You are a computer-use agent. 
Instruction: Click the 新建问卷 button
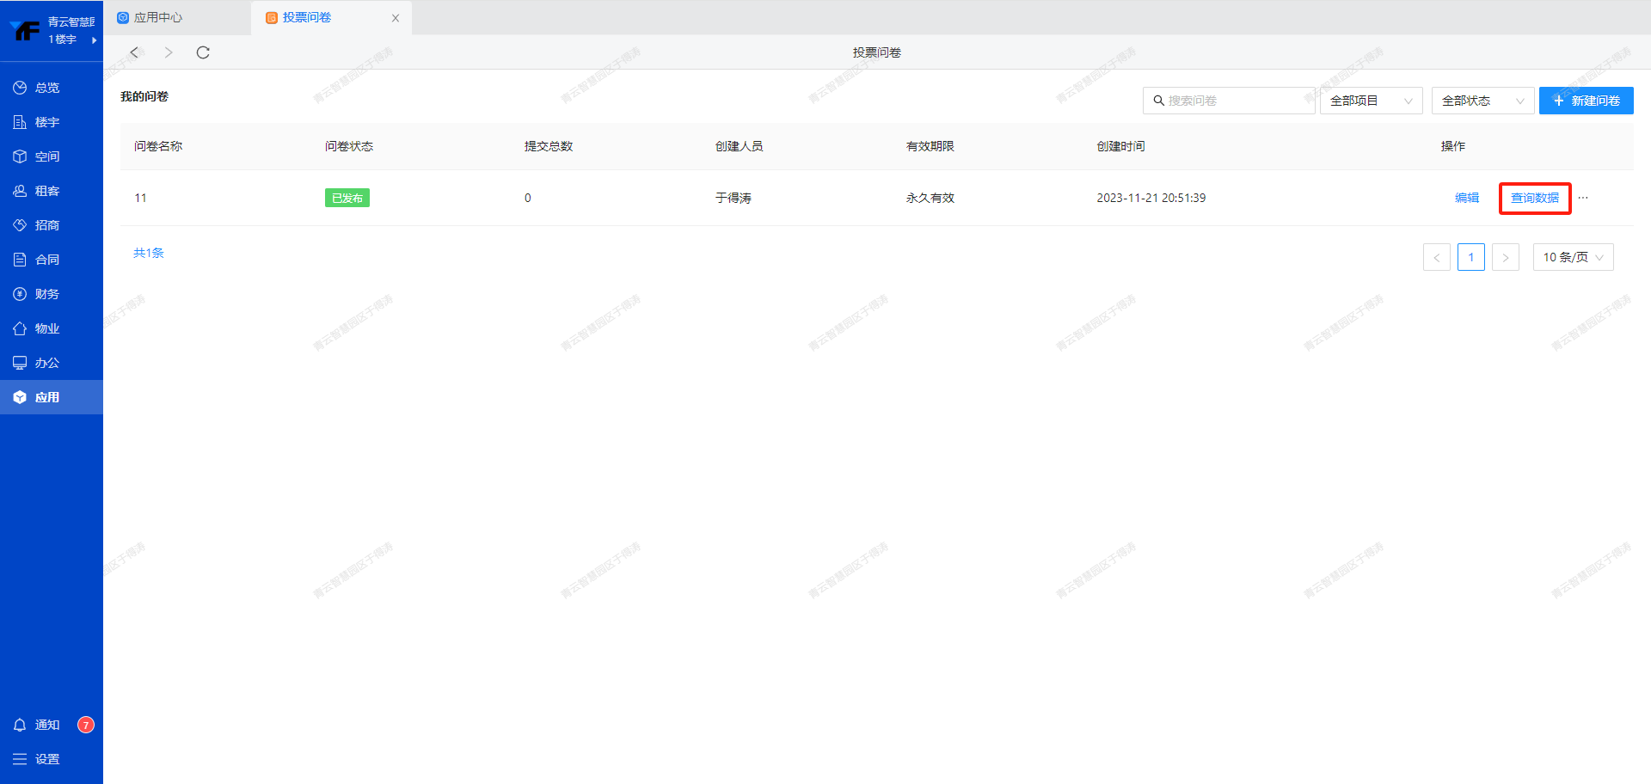pyautogui.click(x=1586, y=101)
